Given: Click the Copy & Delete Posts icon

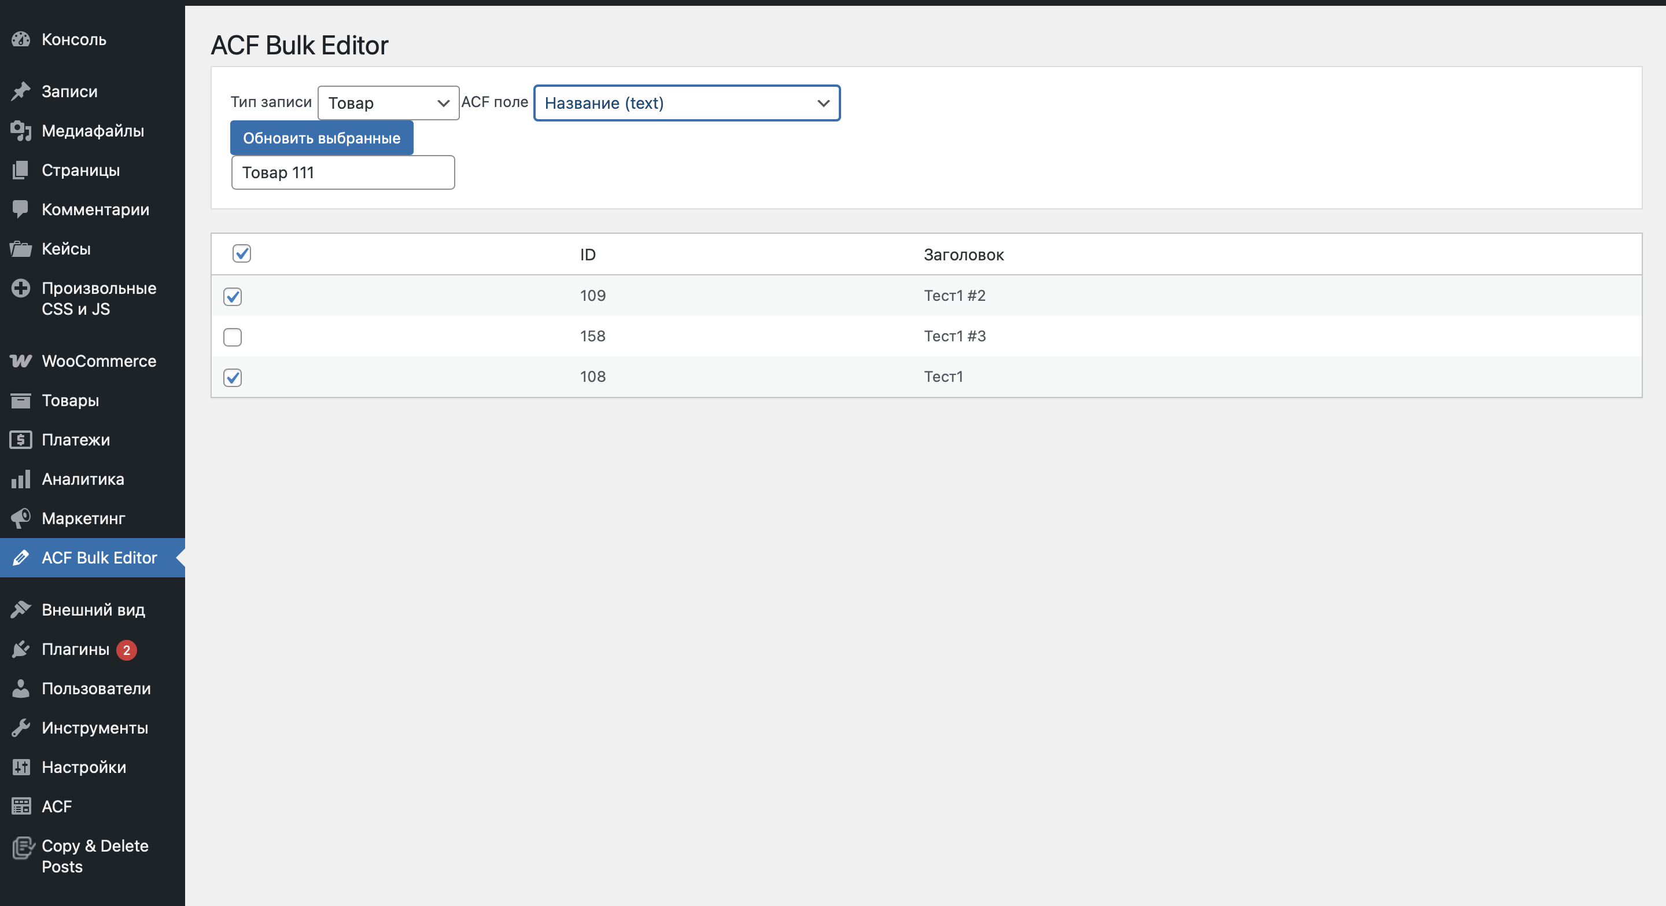Looking at the screenshot, I should (23, 848).
